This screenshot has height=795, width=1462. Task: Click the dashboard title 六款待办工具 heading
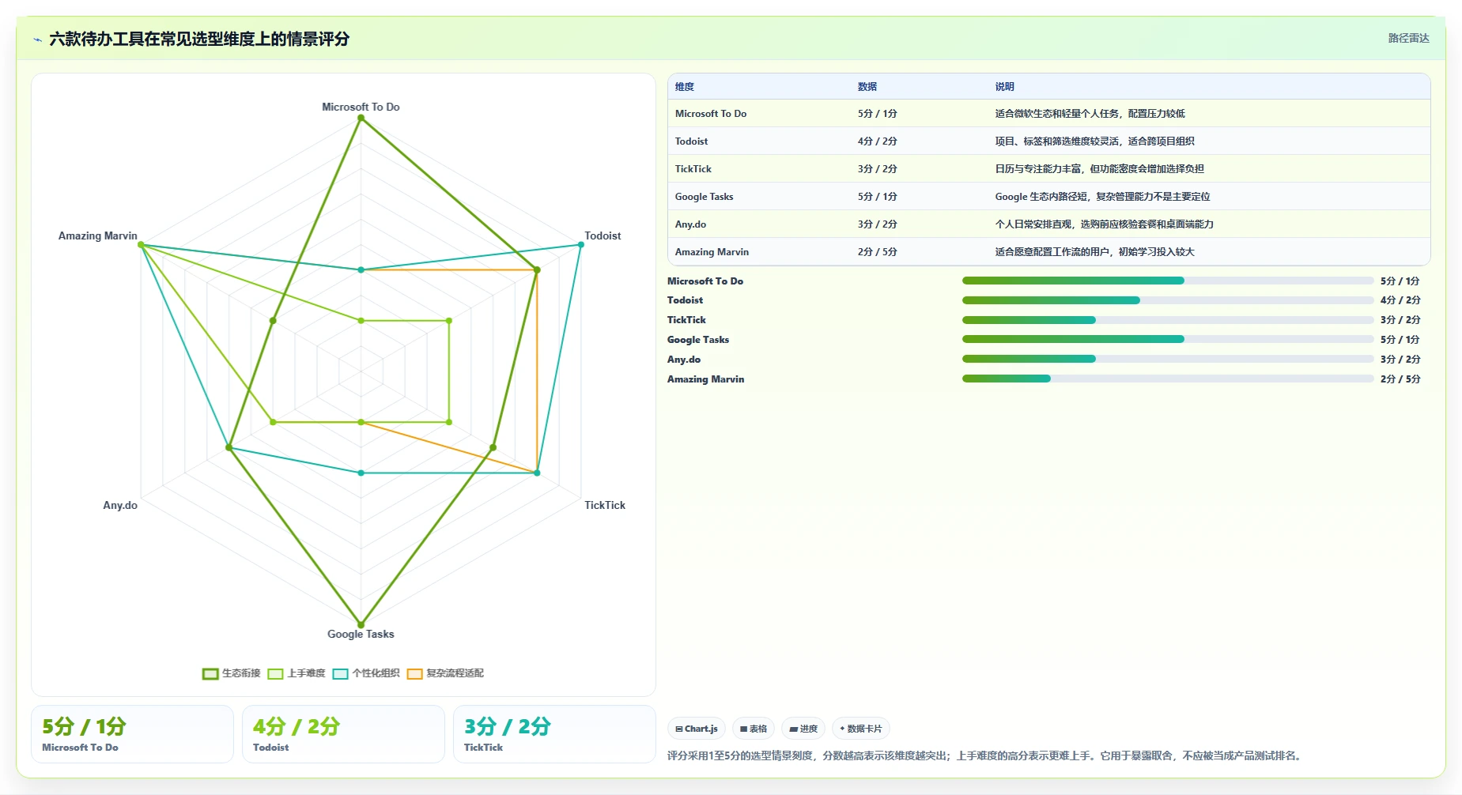point(199,39)
